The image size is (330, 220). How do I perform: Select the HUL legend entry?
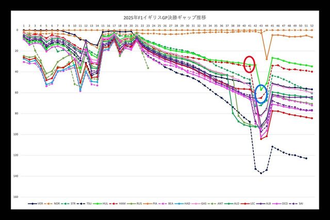(x=106, y=205)
